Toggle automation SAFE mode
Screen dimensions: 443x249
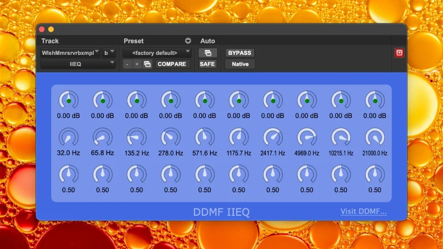coord(207,64)
